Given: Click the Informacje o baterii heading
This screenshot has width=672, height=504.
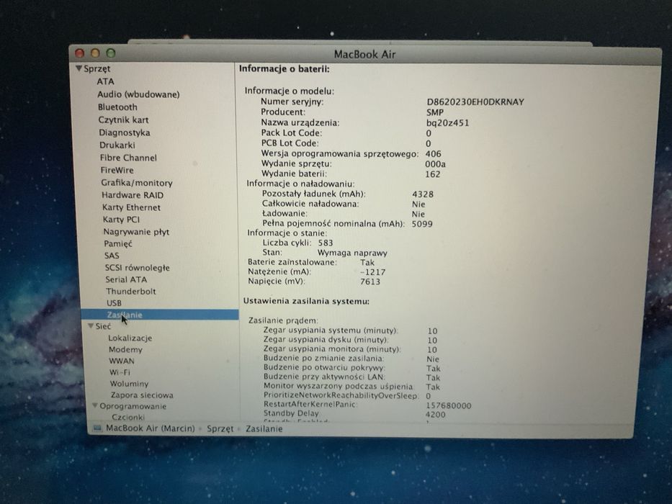Looking at the screenshot, I should point(285,69).
